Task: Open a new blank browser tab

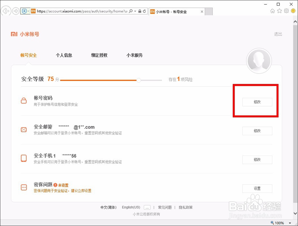Action: coord(209,12)
